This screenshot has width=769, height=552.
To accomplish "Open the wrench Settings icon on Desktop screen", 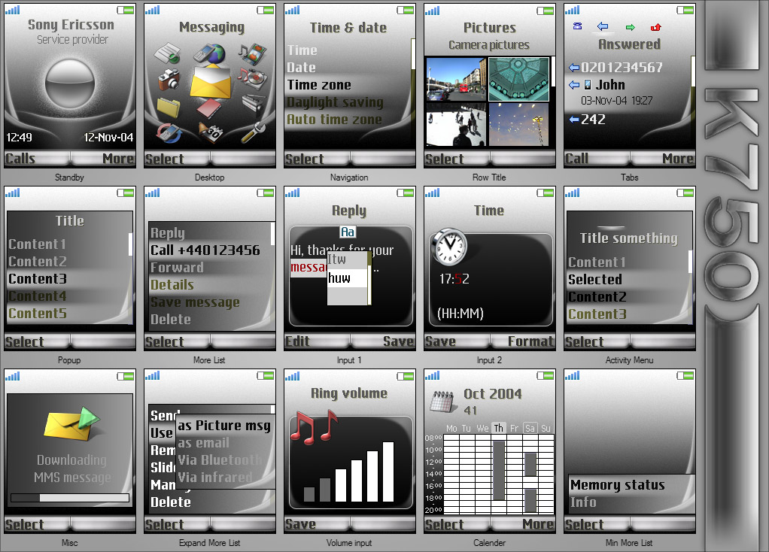I will coord(253,132).
